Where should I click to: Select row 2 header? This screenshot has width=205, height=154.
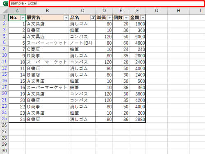point(5,23)
